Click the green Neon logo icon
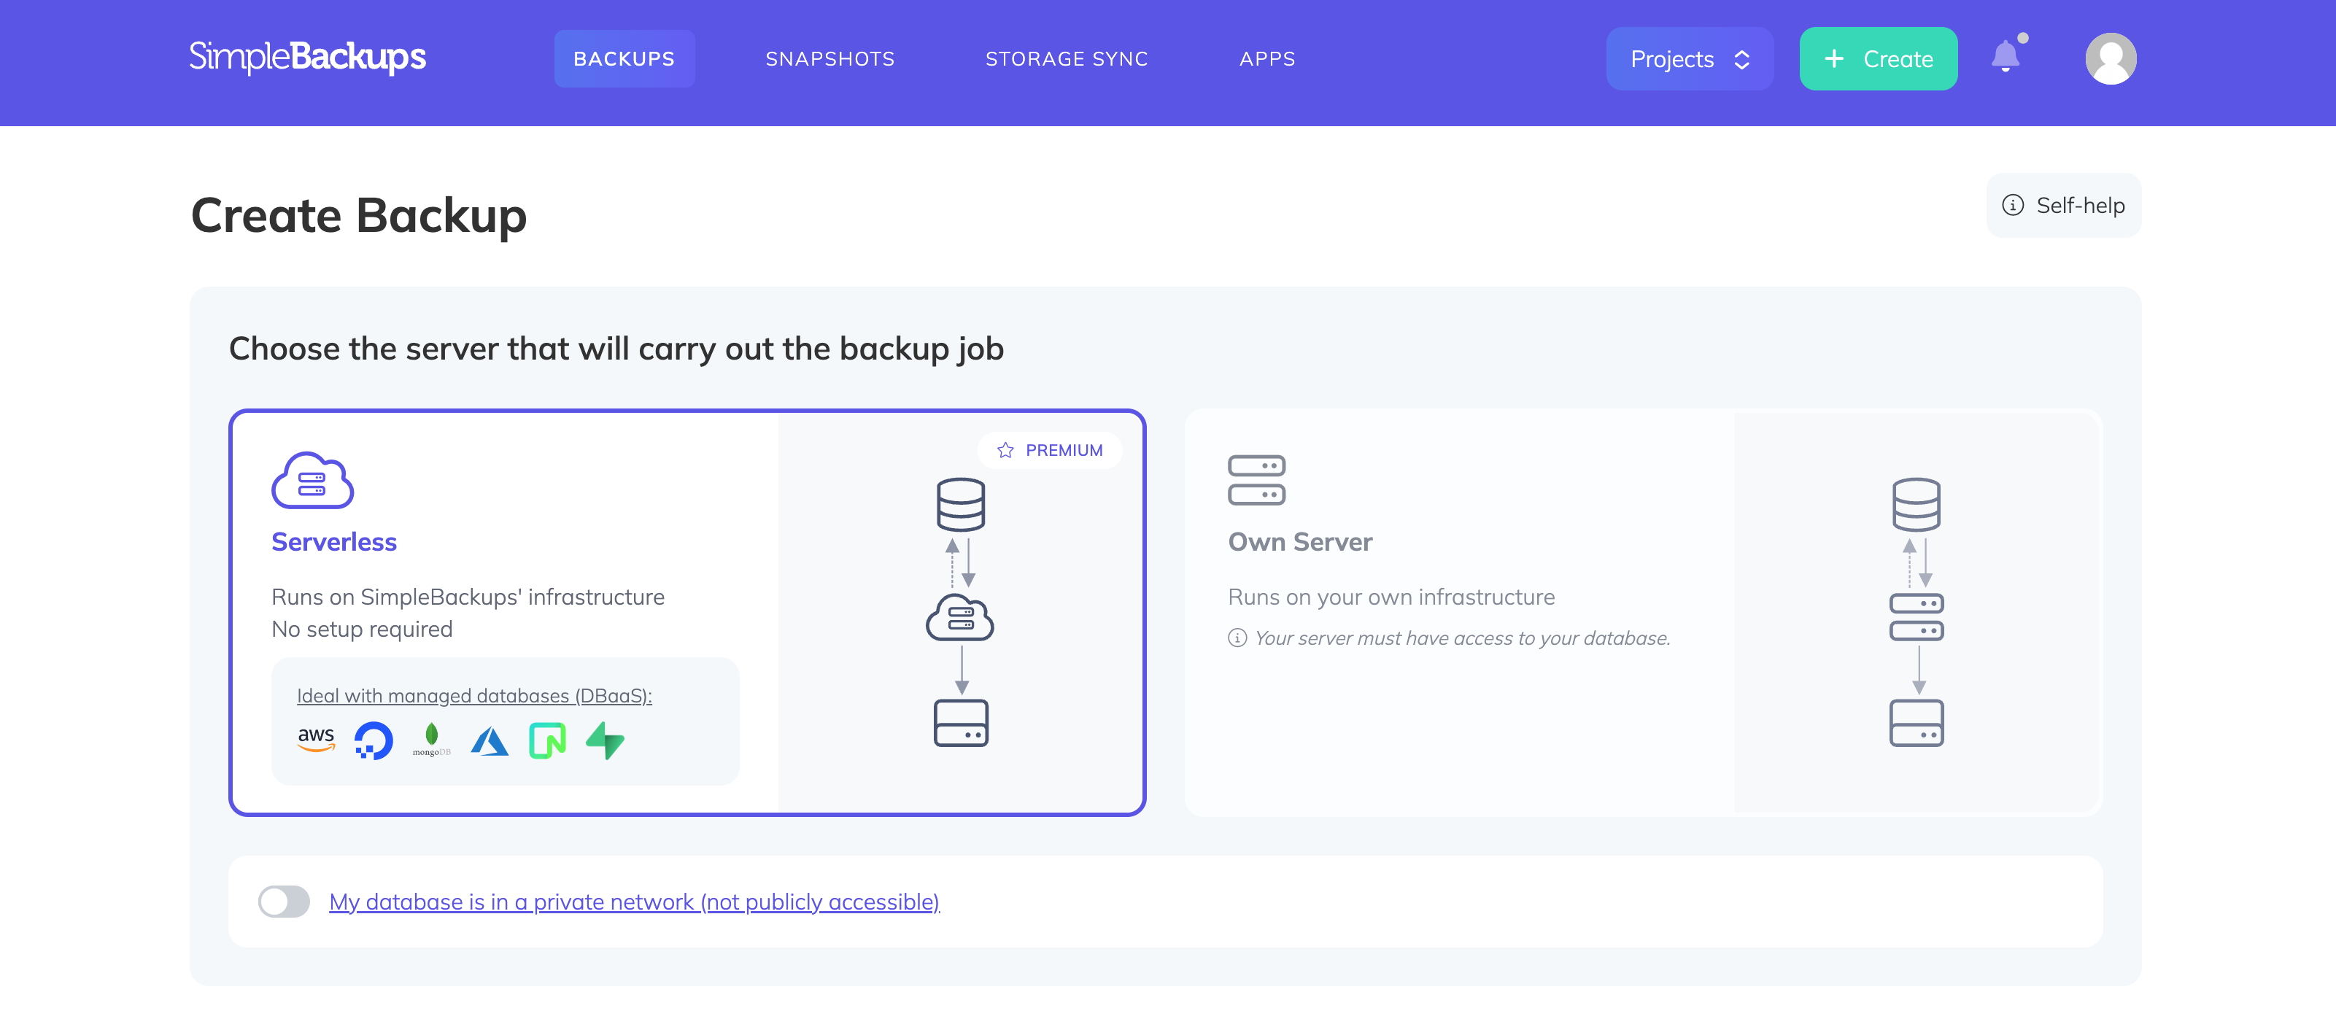 tap(547, 740)
